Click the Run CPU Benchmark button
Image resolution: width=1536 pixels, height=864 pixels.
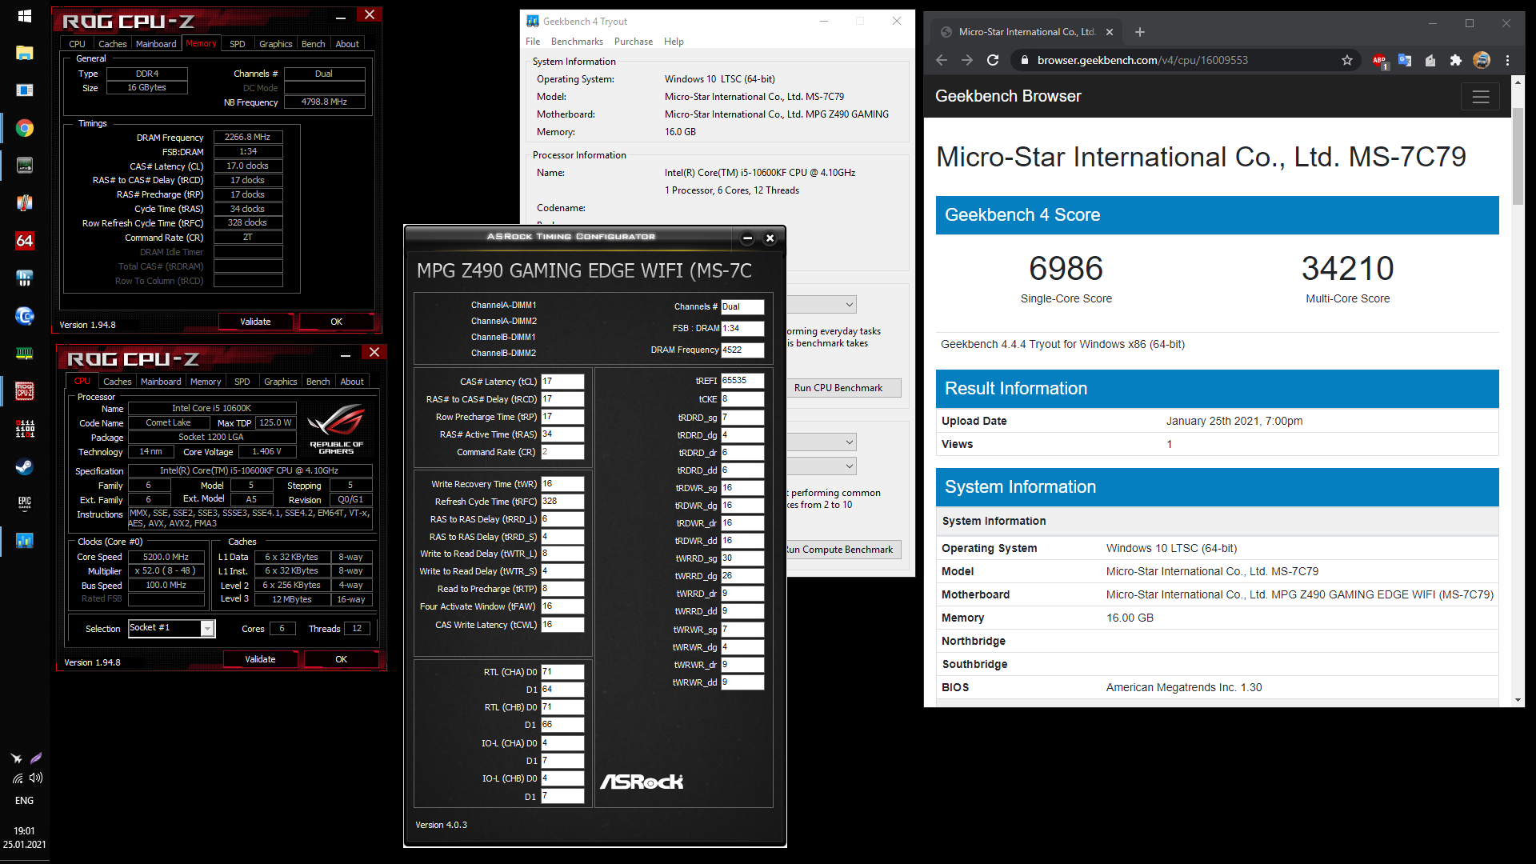pyautogui.click(x=838, y=388)
